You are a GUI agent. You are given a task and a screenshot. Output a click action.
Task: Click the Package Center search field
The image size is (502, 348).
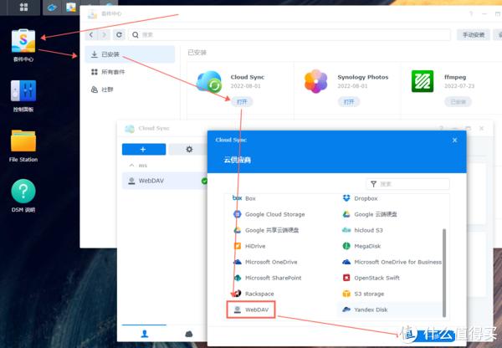click(289, 34)
